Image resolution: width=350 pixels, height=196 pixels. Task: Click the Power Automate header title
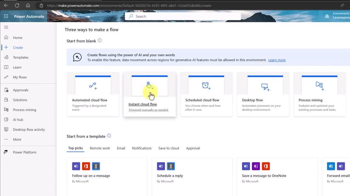pos(29,16)
